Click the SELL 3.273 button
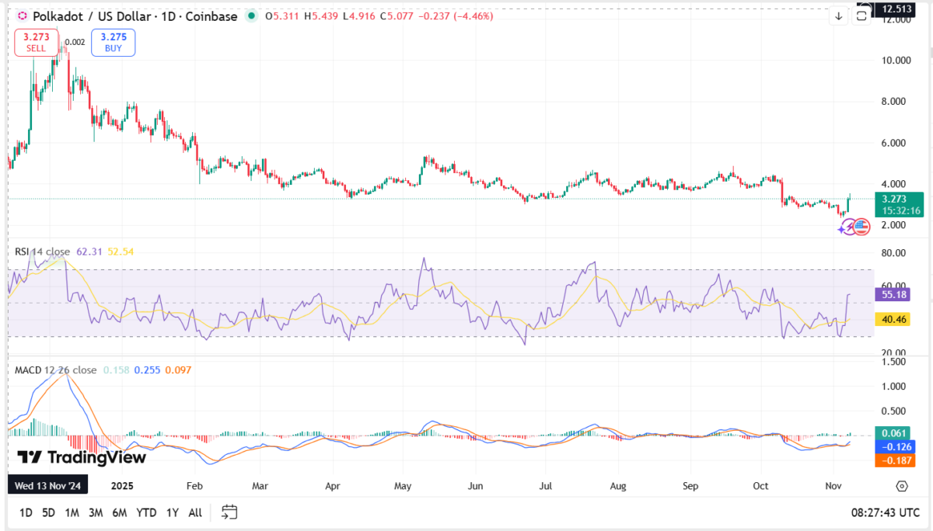The image size is (933, 531). click(x=36, y=42)
